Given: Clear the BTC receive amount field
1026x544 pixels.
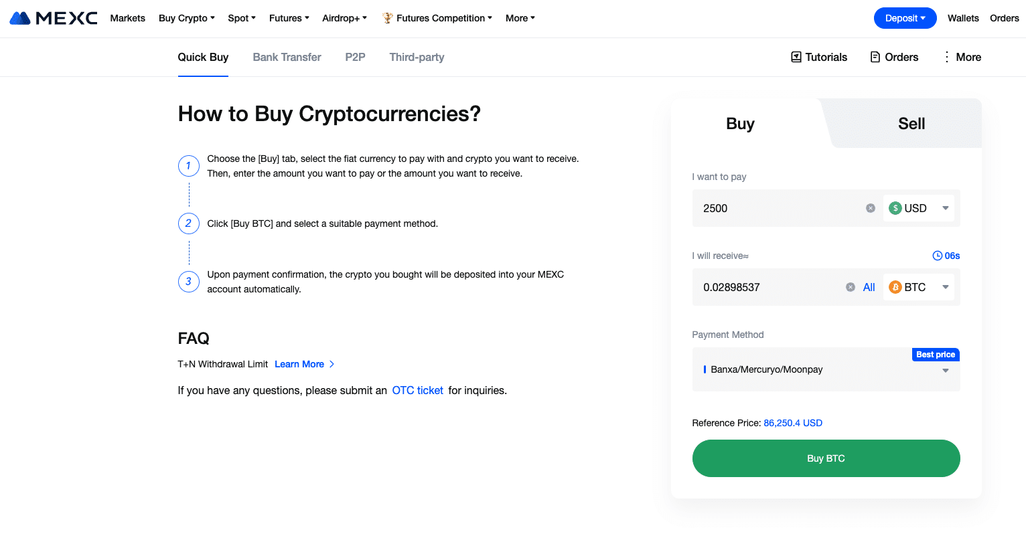Looking at the screenshot, I should click(851, 287).
